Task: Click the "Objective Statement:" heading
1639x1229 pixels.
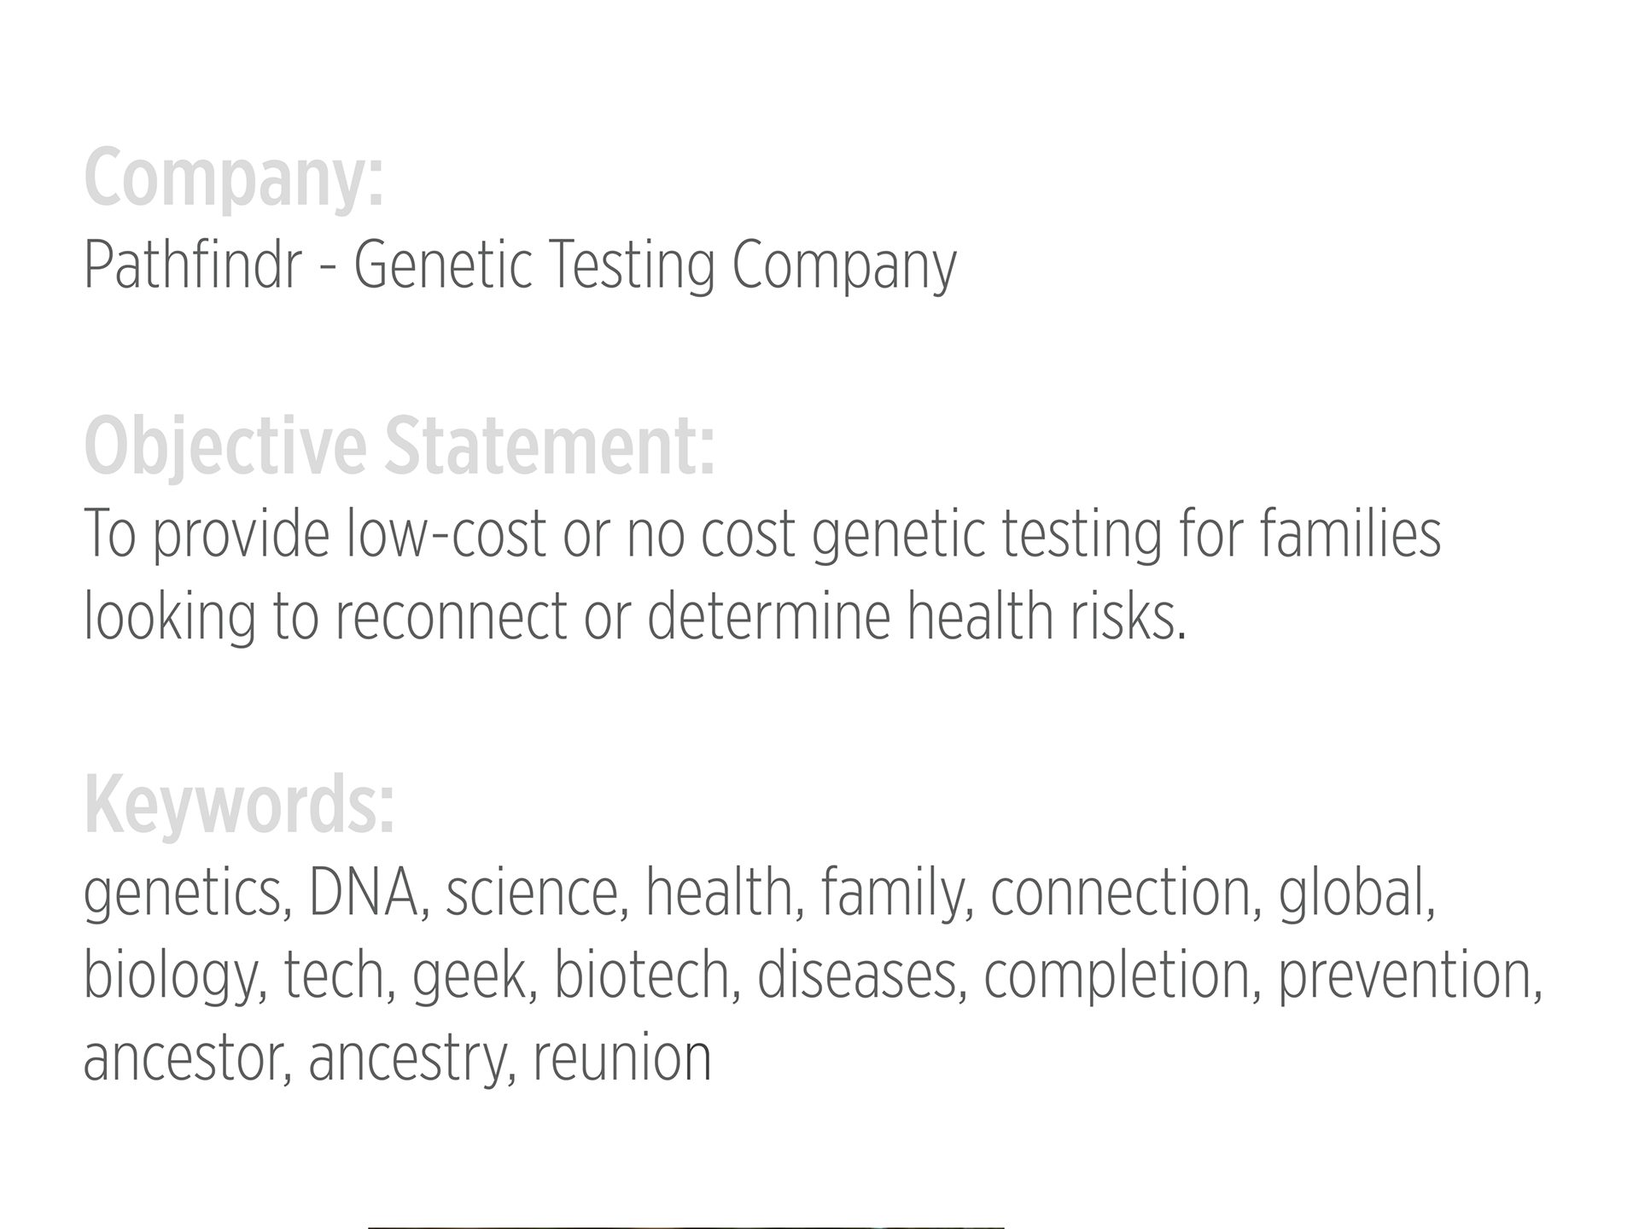Action: click(x=399, y=447)
